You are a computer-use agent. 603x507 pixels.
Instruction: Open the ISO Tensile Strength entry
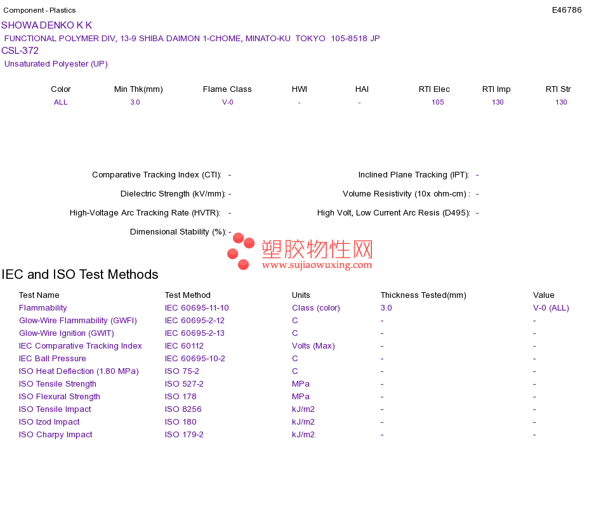click(x=57, y=384)
